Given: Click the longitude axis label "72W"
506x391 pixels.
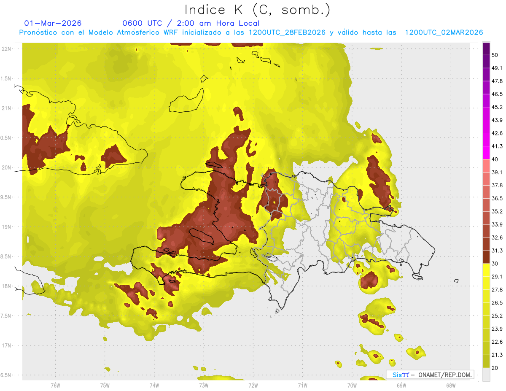Looking at the screenshot, I should point(253,385).
